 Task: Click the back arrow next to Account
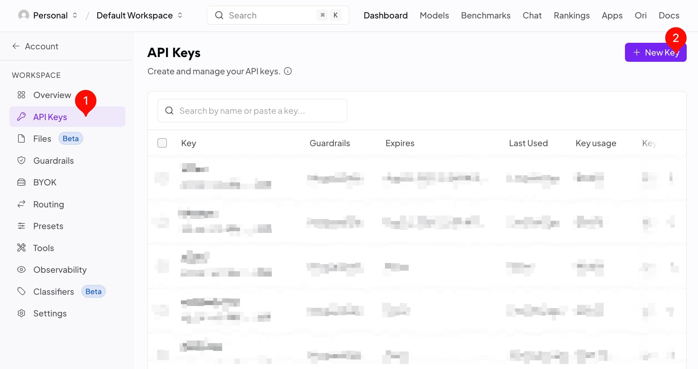pos(16,46)
